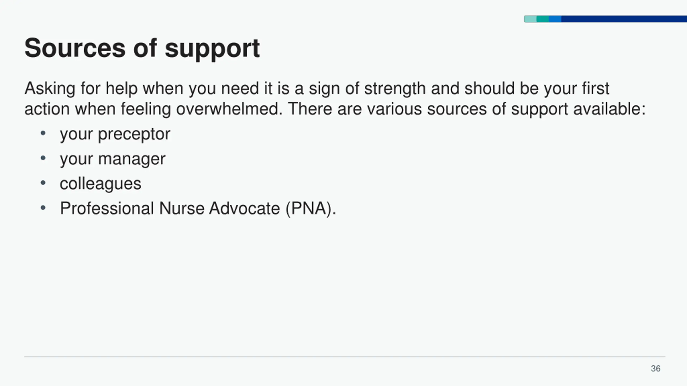Viewport: 687px width, 386px height.
Task: Click the dark navy header bar segment
Action: click(623, 19)
